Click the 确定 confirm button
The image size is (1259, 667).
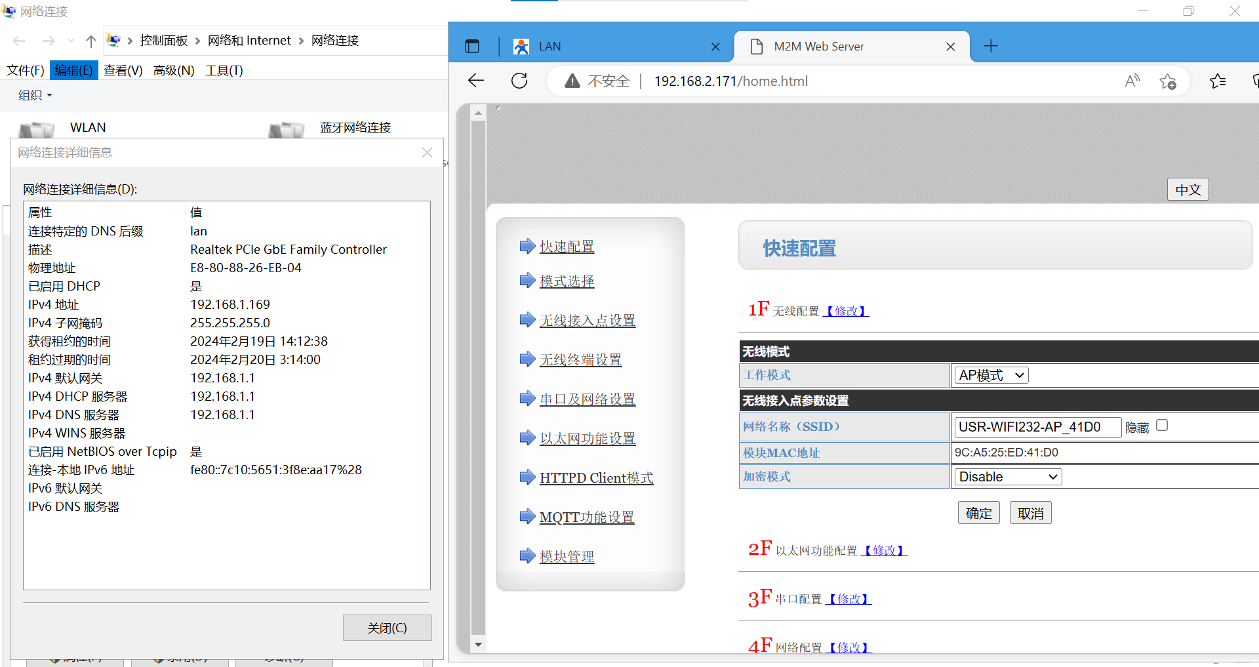(978, 514)
